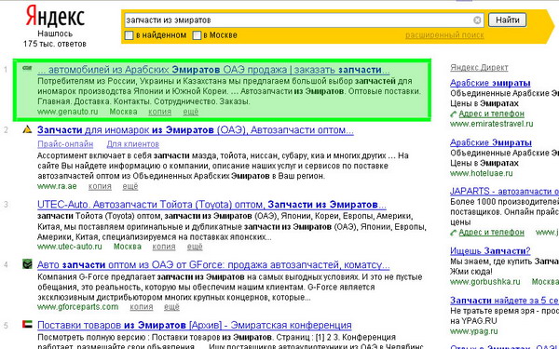
Task: Open www.emiratestravel.ru ad URL
Action: click(492, 124)
